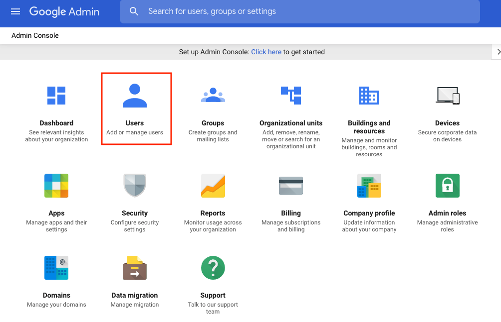501x322 pixels.
Task: Launch the Data migration icon
Action: pos(135,268)
